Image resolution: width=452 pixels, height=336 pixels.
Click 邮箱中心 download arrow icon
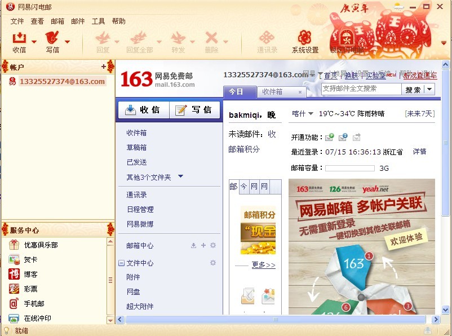[193, 245]
